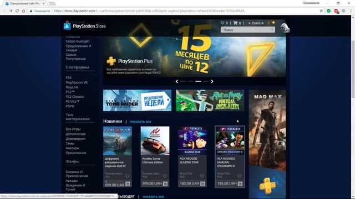Add ACA NEOGEO Blazing Star to wishlist
The height and width of the screenshot is (199, 355).
click(x=202, y=176)
